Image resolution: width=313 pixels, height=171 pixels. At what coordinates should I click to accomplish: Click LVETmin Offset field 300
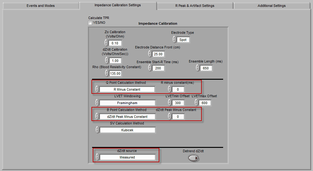click(178, 103)
